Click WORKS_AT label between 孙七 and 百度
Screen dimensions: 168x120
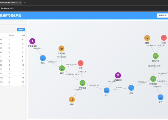click(x=52, y=62)
